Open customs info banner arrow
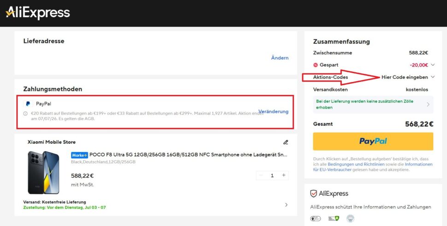The height and width of the screenshot is (226, 447). (x=428, y=104)
